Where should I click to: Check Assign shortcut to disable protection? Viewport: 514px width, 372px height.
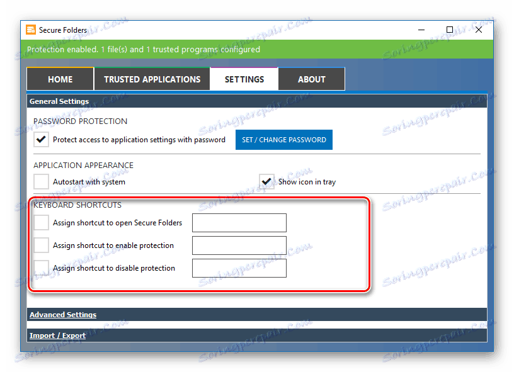point(41,268)
